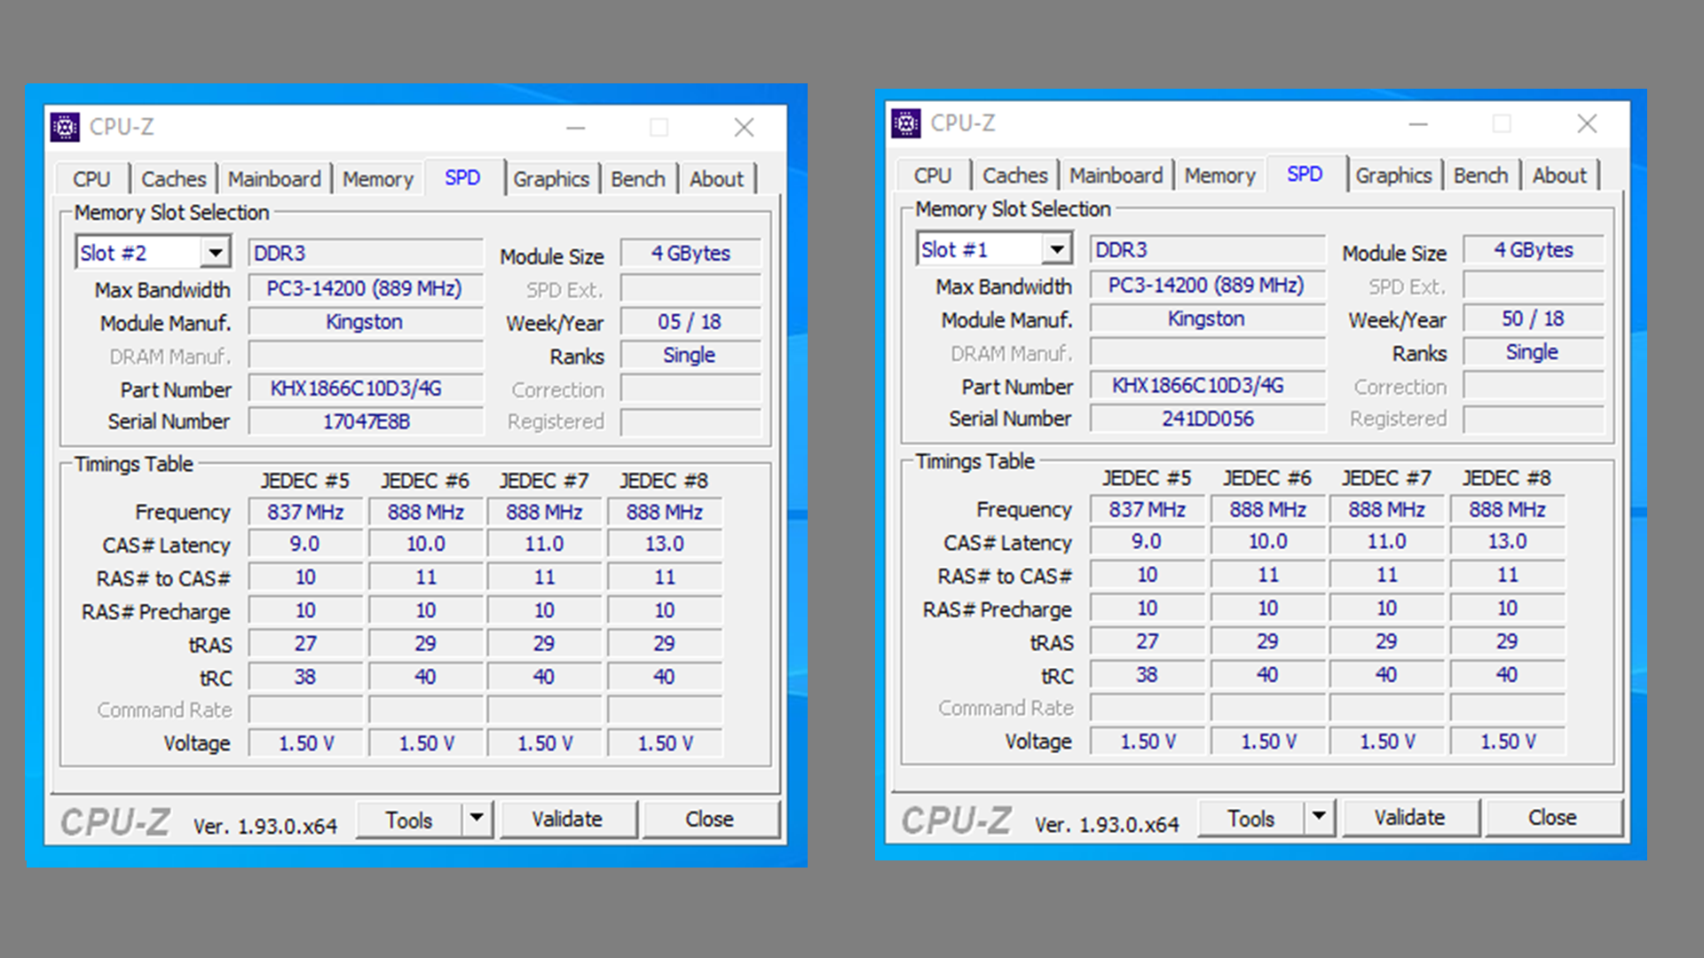Image resolution: width=1704 pixels, height=958 pixels.
Task: Click Single ranks value in left window
Action: click(690, 355)
